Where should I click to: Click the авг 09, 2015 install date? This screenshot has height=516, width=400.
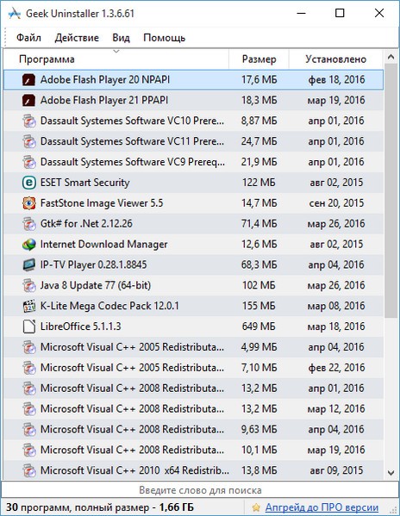pos(336,470)
